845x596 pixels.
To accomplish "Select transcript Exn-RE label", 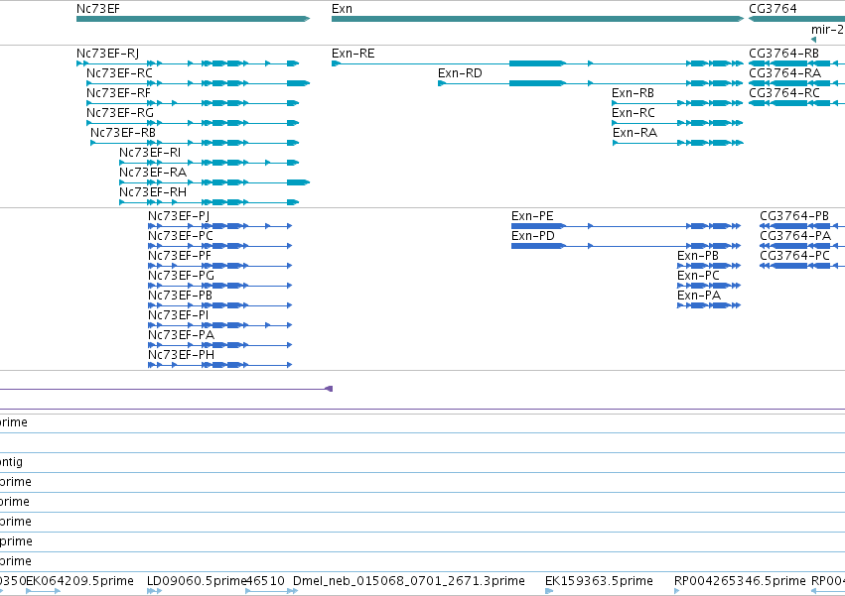I will 352,54.
